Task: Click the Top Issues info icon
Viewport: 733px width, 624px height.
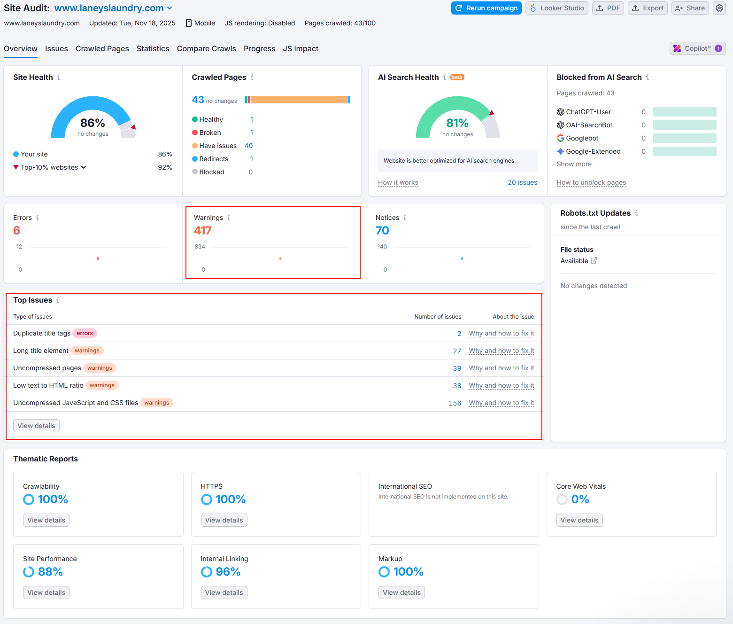Action: pyautogui.click(x=58, y=300)
